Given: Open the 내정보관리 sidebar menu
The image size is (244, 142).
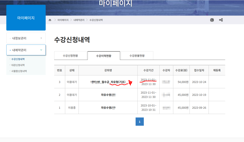Looking at the screenshot, I should pos(26,38).
